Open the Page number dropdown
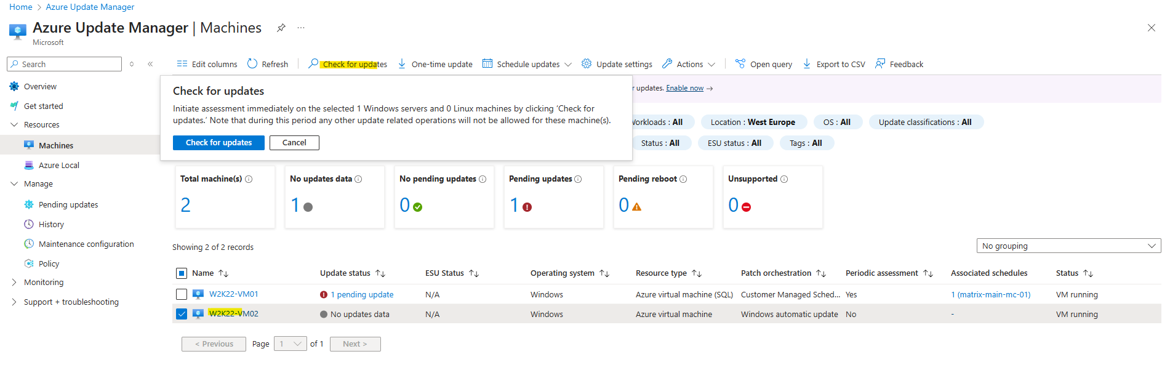1170x386 pixels. (290, 344)
